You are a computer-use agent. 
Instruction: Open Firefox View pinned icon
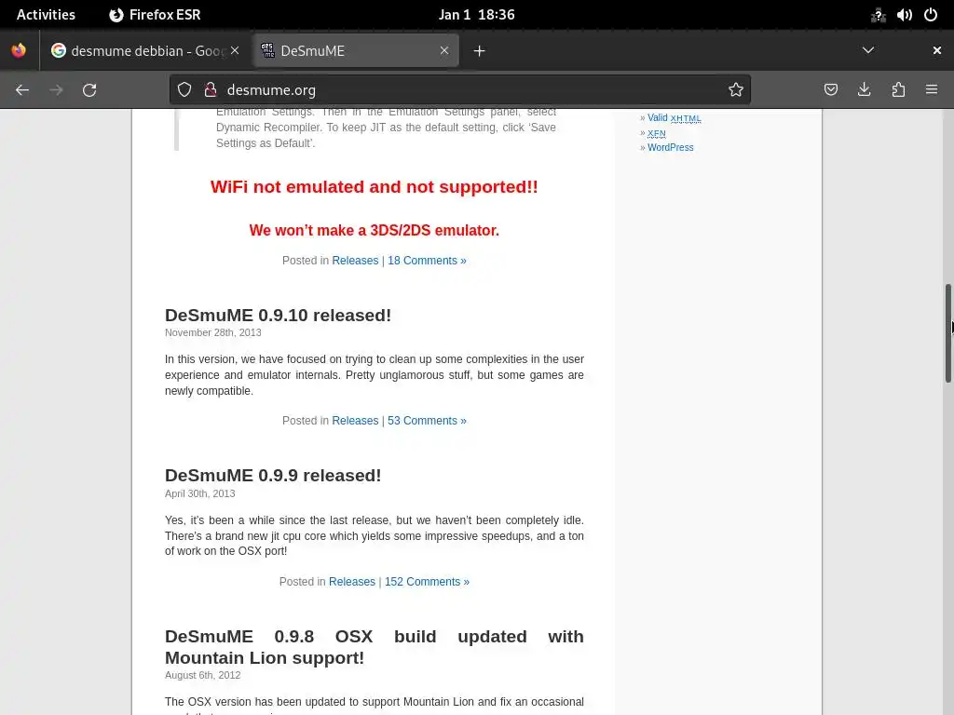[19, 50]
